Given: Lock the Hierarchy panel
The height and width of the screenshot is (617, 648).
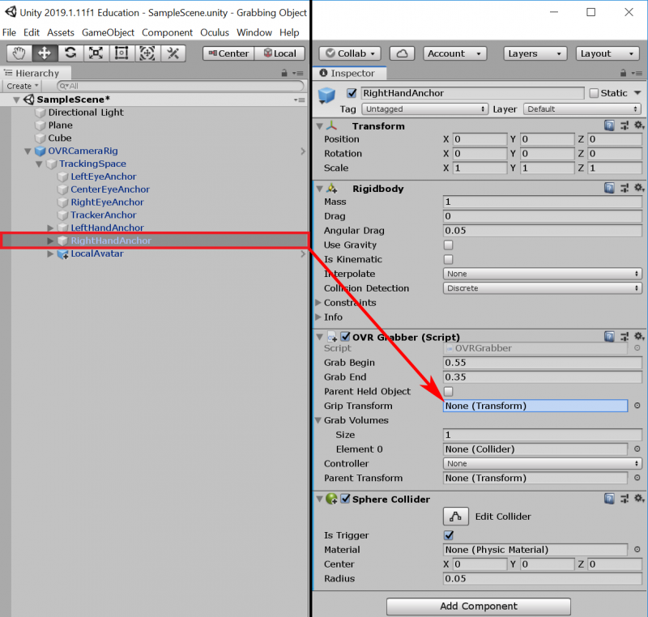Looking at the screenshot, I should [284, 73].
